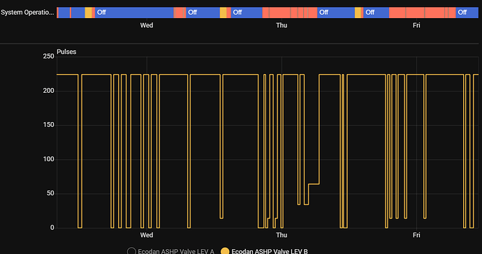The width and height of the screenshot is (482, 254).
Task: Select the final Off segment after Fri
Action: point(467,13)
